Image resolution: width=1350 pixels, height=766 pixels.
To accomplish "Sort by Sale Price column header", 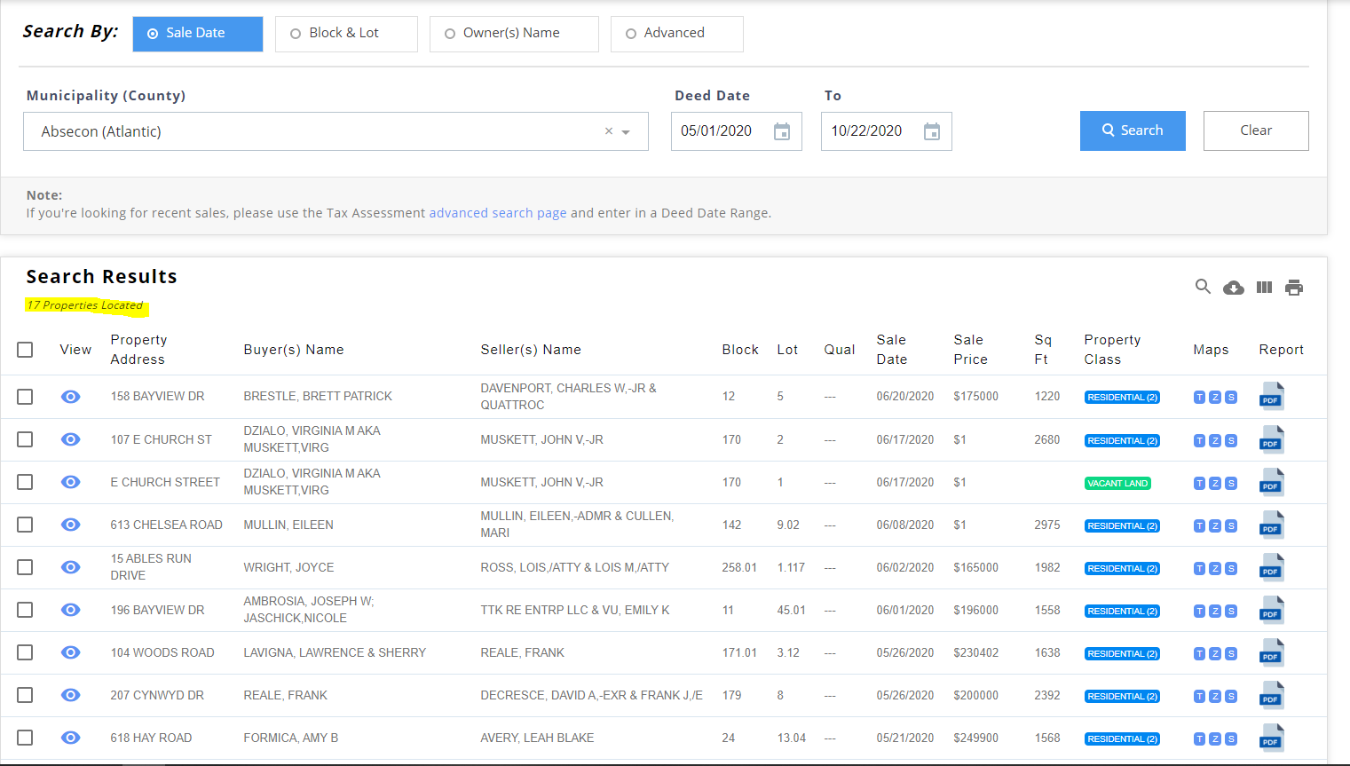I will (x=971, y=350).
